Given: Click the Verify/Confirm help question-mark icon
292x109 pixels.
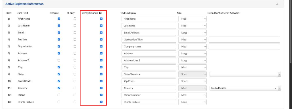Looking at the screenshot, I should tap(100, 13).
